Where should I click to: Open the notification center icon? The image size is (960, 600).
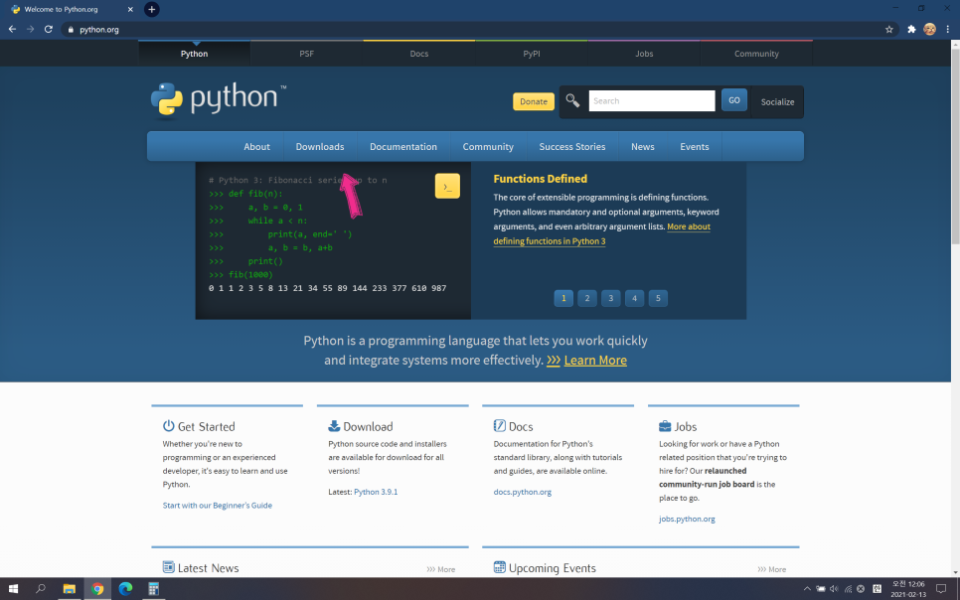click(x=941, y=589)
